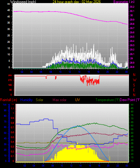Click the 18 hour tick on windspeed graph

tap(98, 72)
